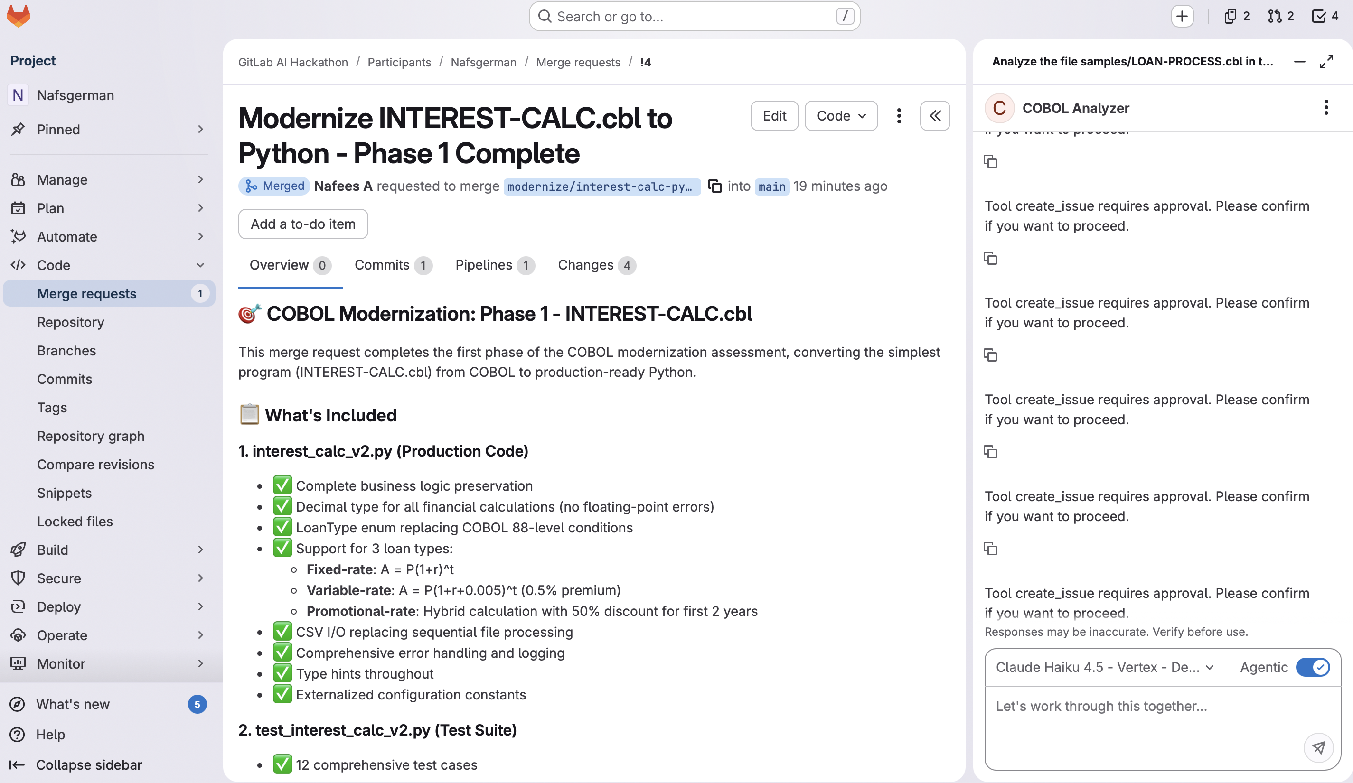Click the GitLab fox logo
The image size is (1353, 783).
pyautogui.click(x=18, y=16)
